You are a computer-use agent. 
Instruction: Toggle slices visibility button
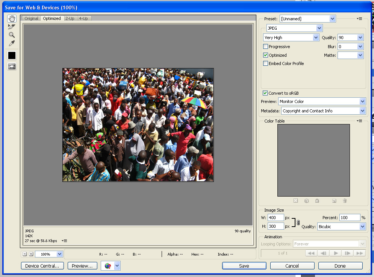point(12,66)
